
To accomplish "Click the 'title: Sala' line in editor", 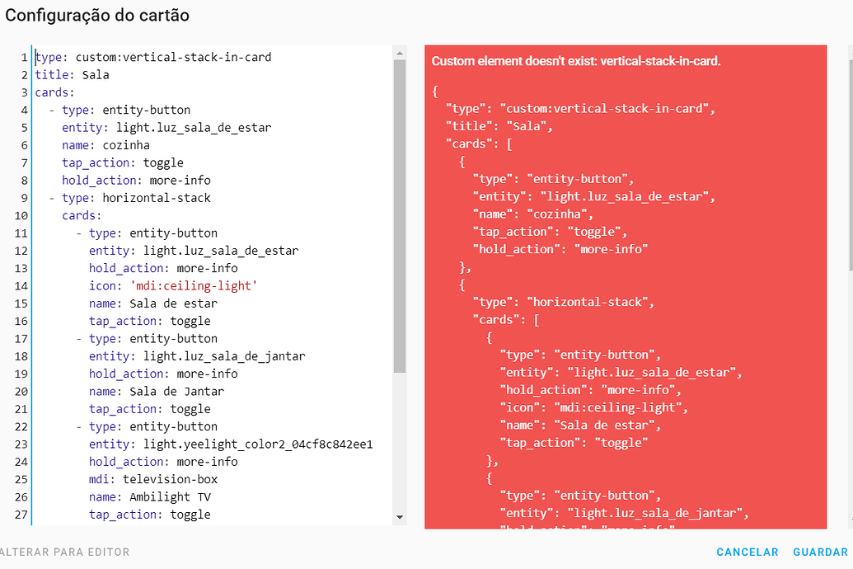I will tap(73, 75).
